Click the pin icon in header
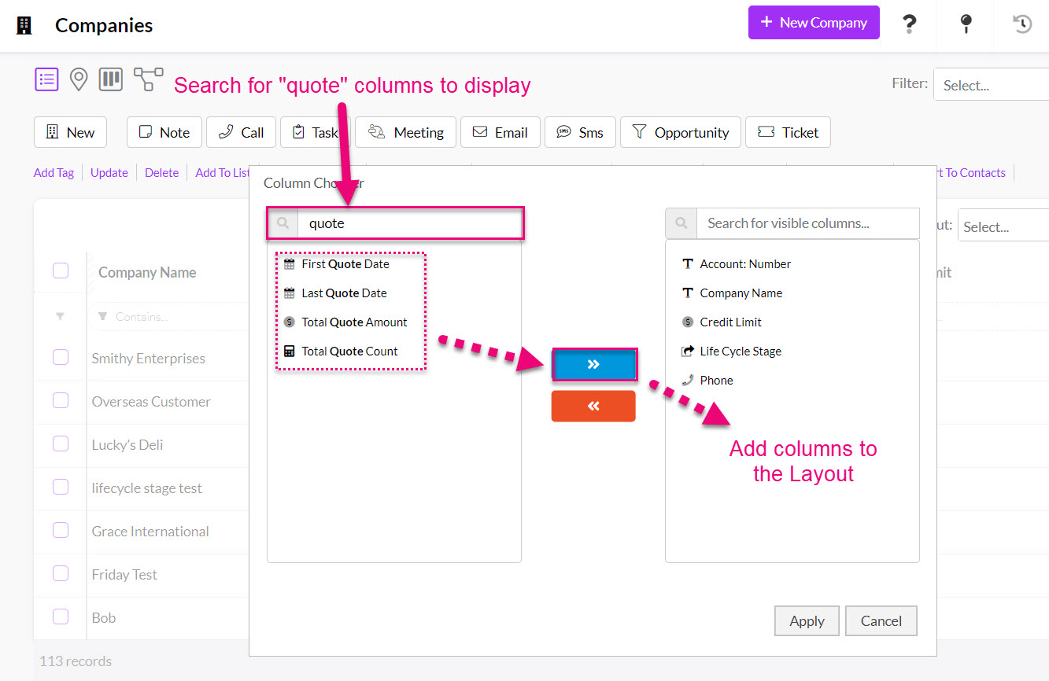This screenshot has height=681, width=1049. (966, 24)
